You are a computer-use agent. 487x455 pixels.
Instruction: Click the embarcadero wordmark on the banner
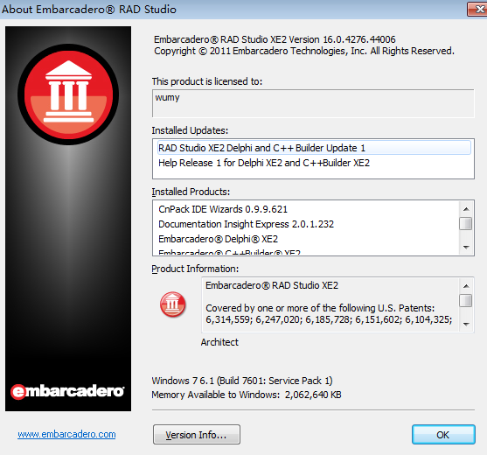pyautogui.click(x=67, y=392)
